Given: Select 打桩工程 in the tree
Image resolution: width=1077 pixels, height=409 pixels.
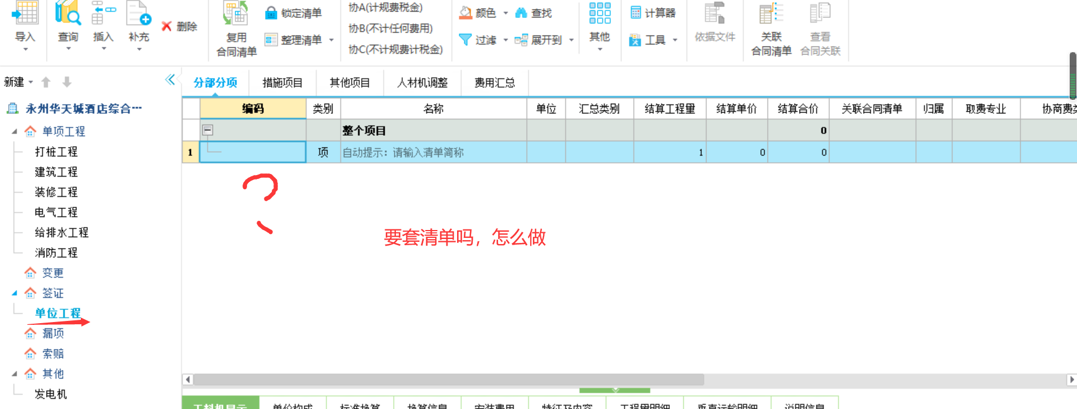Looking at the screenshot, I should click(x=56, y=151).
